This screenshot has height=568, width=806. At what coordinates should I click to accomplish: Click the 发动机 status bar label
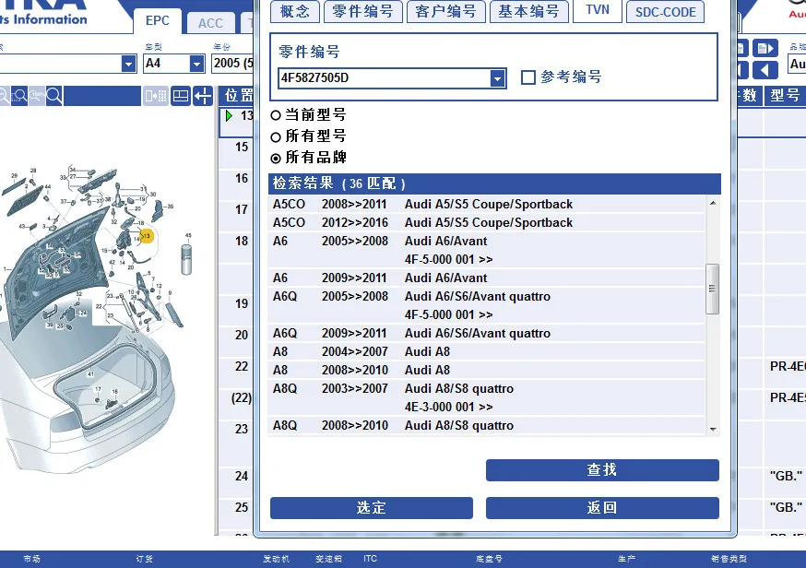[x=276, y=559]
